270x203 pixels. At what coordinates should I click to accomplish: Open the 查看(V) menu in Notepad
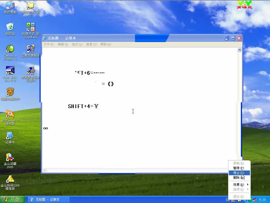[x=91, y=44]
